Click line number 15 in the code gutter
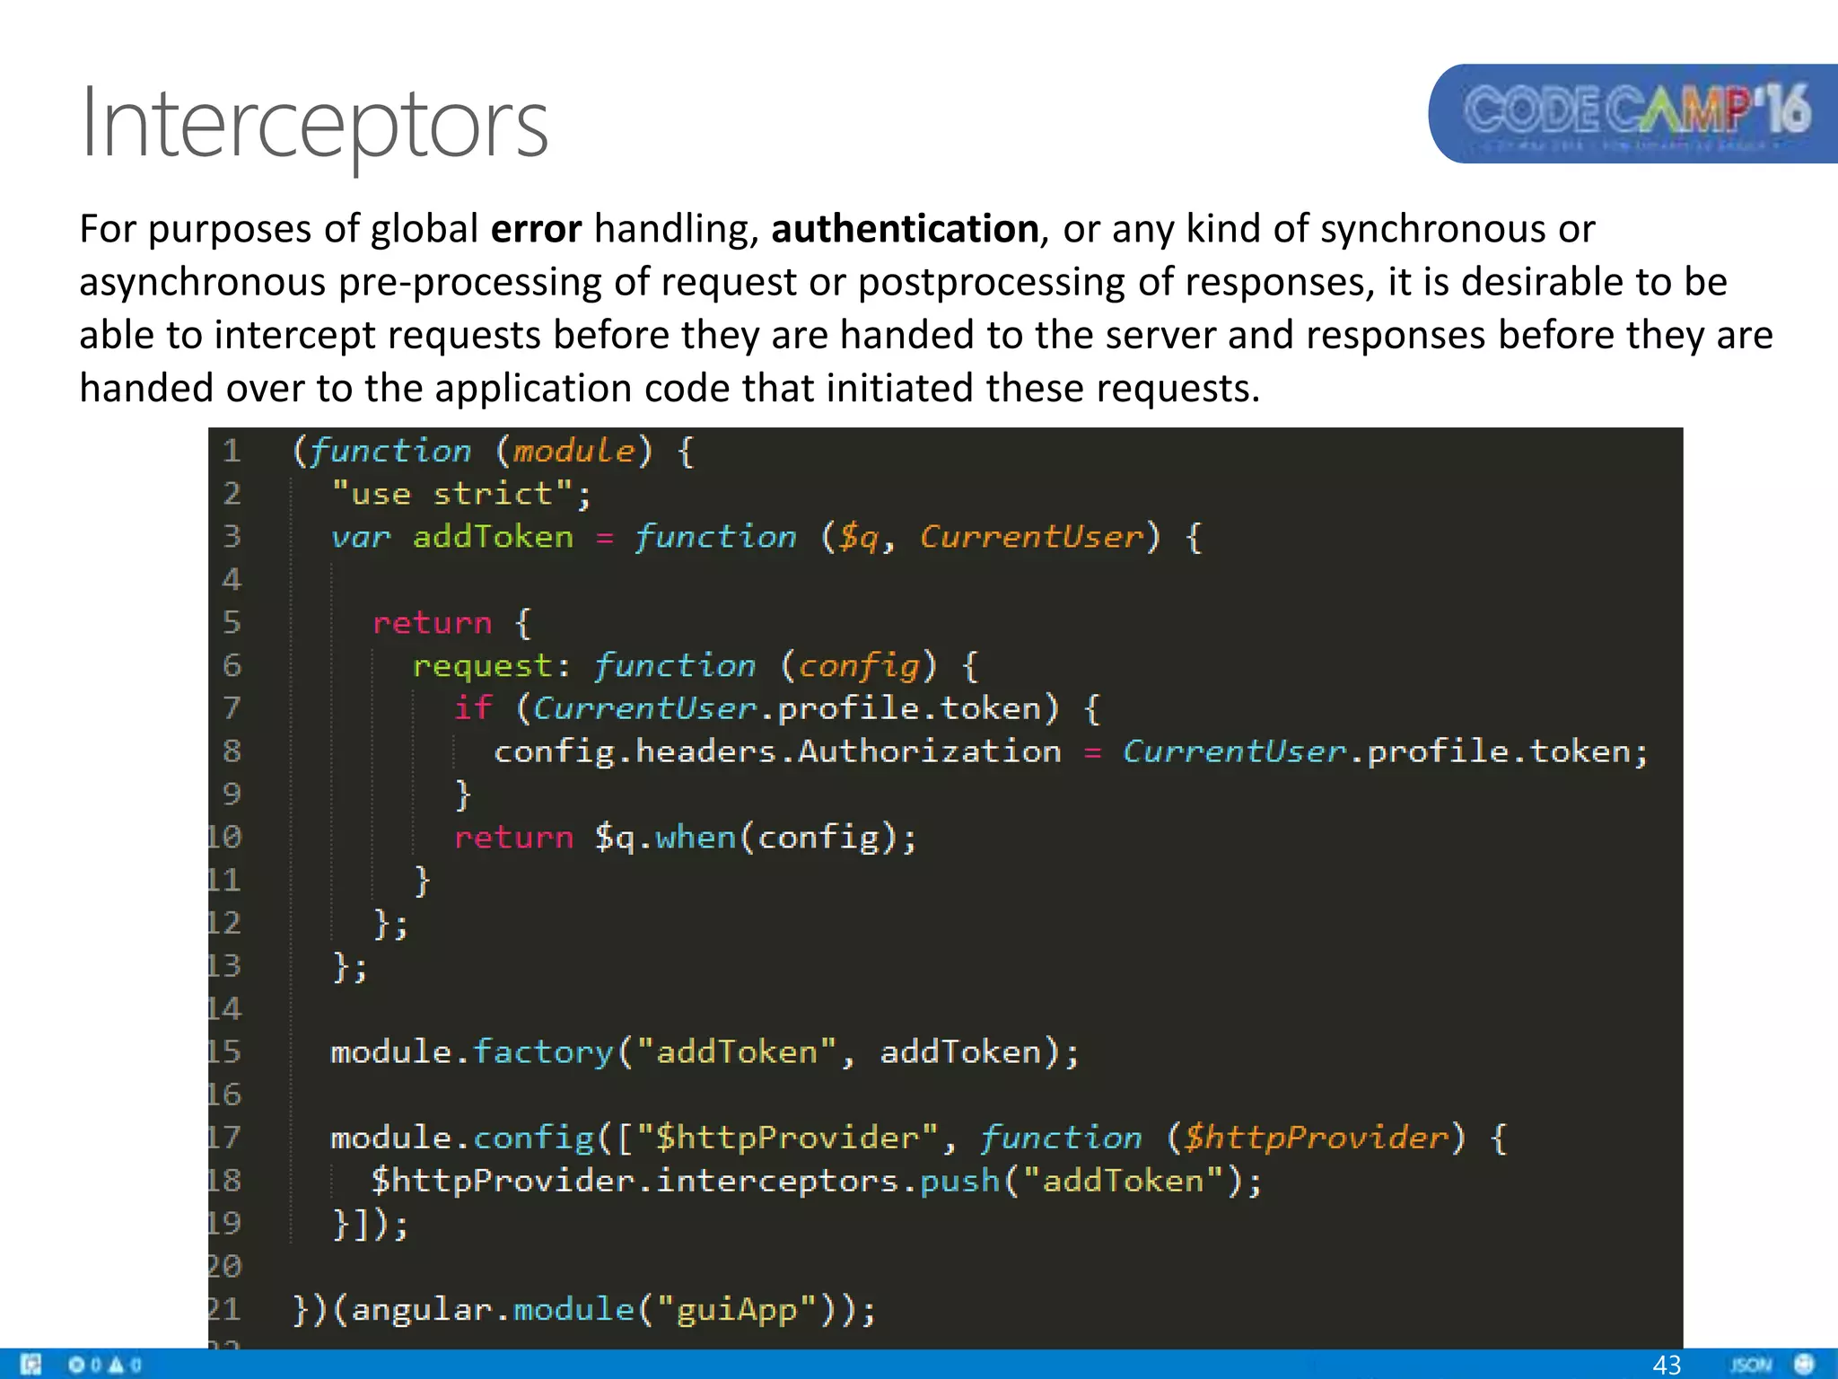Viewport: 1838px width, 1379px height. click(224, 1051)
